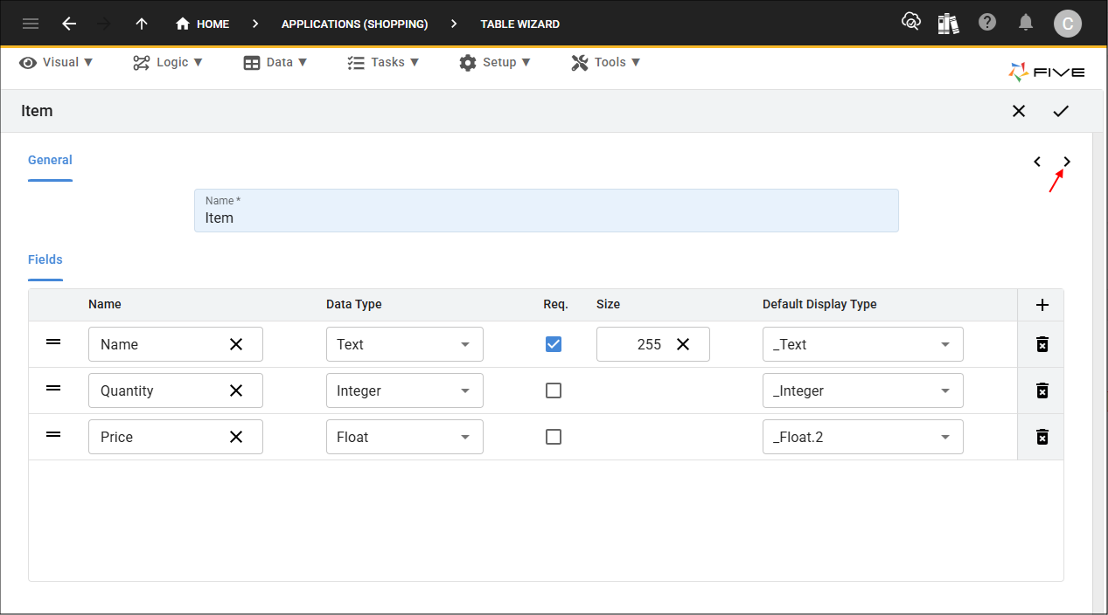This screenshot has height=615, width=1108.
Task: Click the plus icon to add field
Action: tap(1042, 305)
